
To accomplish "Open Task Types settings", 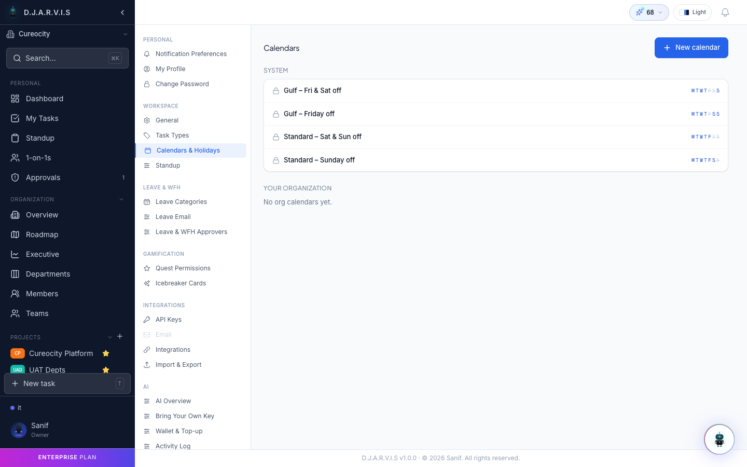I will coord(191,135).
